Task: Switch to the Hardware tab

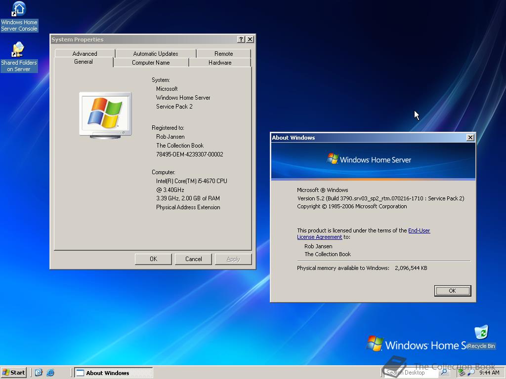Action: [x=220, y=63]
